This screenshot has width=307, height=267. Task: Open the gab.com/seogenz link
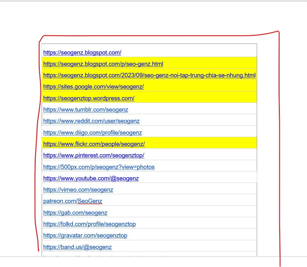click(x=75, y=213)
